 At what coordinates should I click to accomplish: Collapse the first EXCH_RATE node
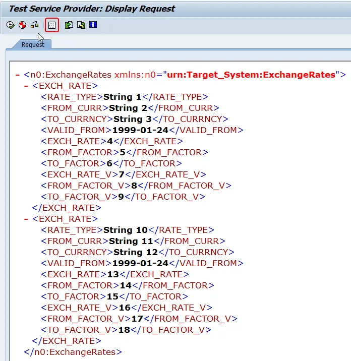coord(26,86)
